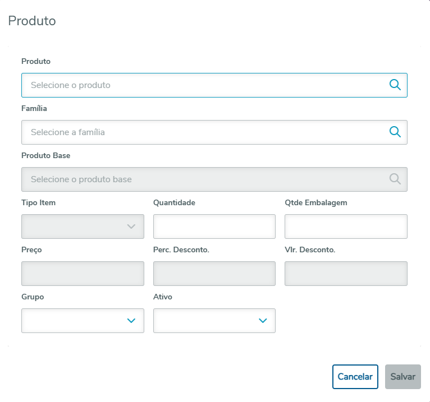The width and height of the screenshot is (430, 402).
Task: Click the Salvar button
Action: [402, 377]
